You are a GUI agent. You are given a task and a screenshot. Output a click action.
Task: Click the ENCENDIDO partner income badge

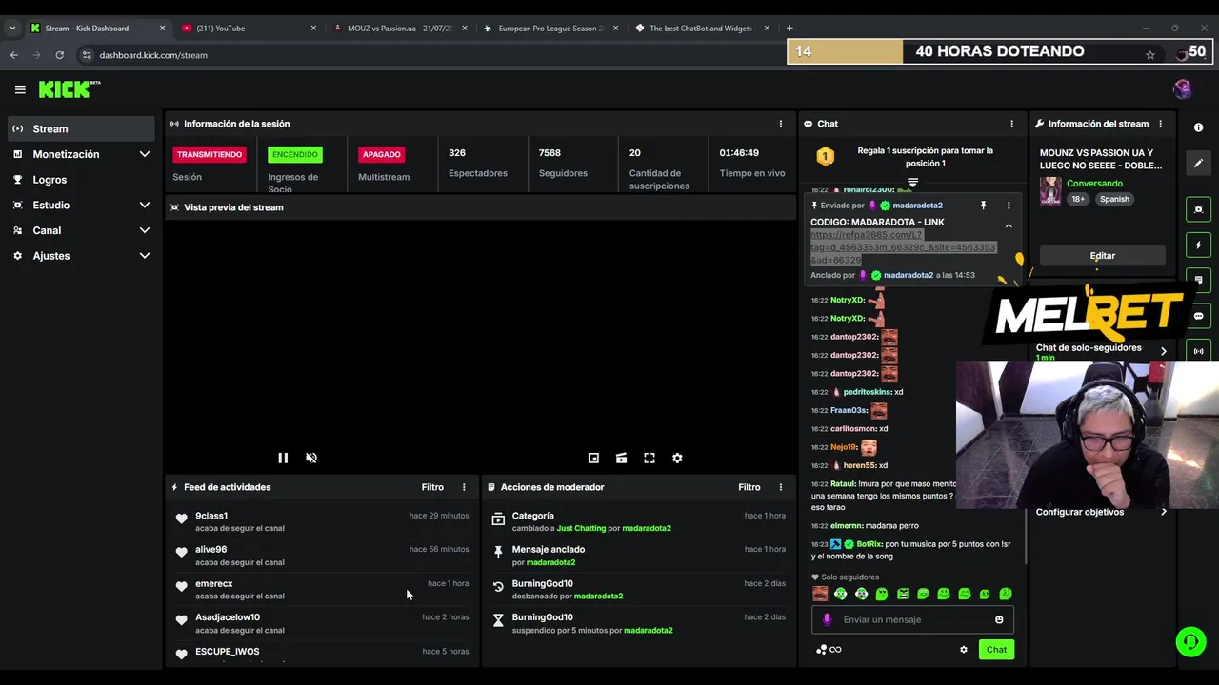(295, 154)
